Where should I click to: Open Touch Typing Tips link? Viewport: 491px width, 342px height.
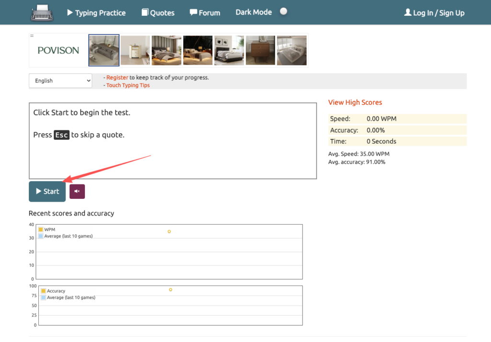tap(128, 85)
